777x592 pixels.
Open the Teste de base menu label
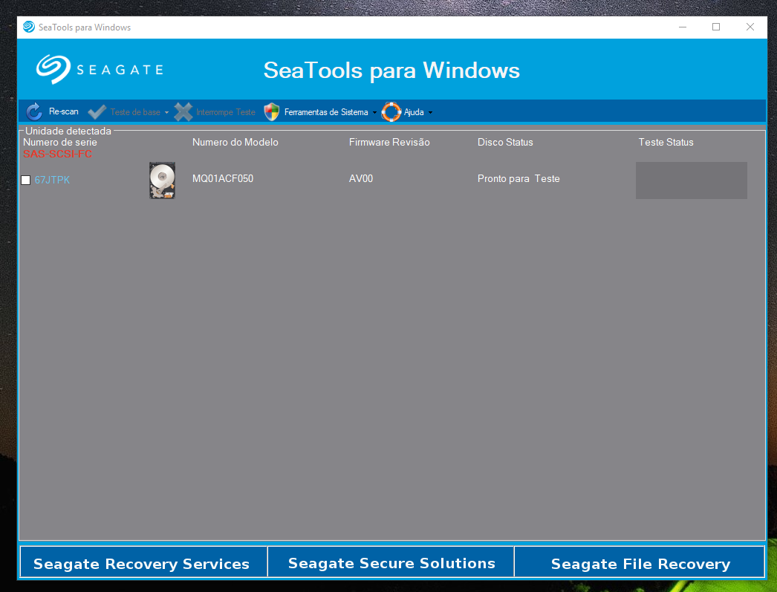(135, 112)
